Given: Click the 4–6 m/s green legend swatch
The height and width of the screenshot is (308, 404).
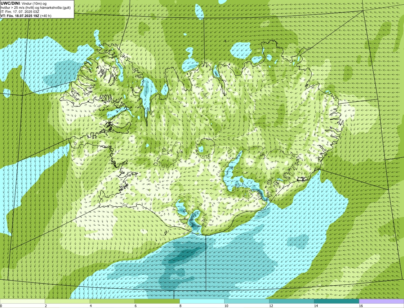Looking at the screenshot, I should (112, 301).
